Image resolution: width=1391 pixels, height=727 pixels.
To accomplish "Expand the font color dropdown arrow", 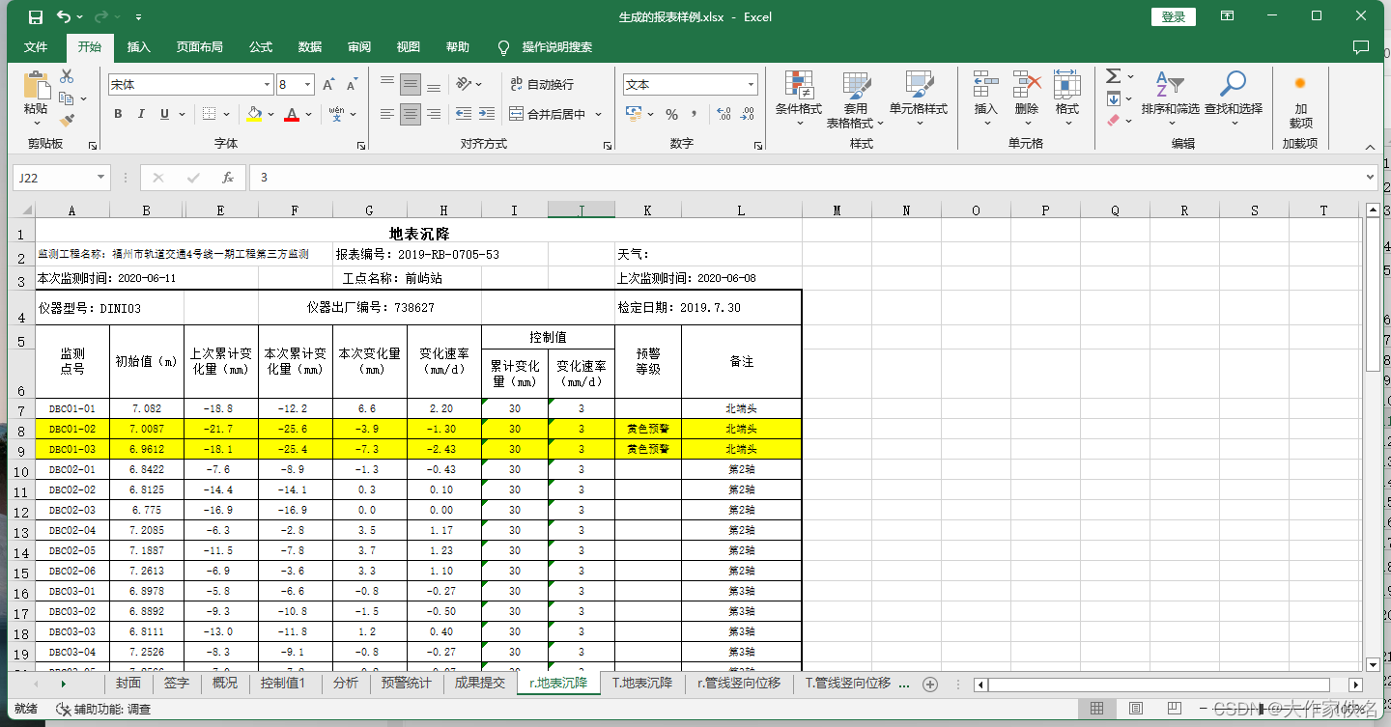I will [309, 114].
